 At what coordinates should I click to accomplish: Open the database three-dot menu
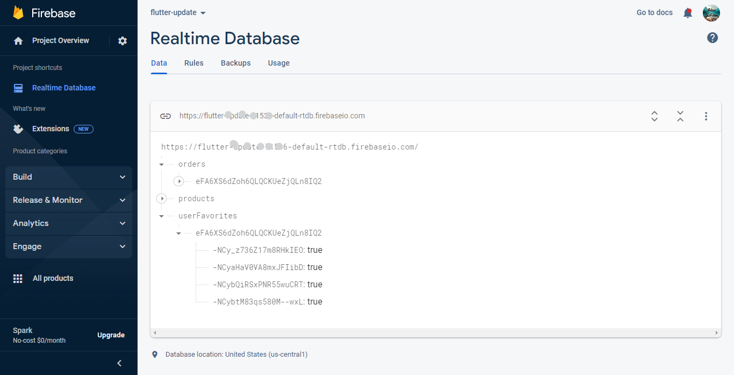tap(706, 116)
